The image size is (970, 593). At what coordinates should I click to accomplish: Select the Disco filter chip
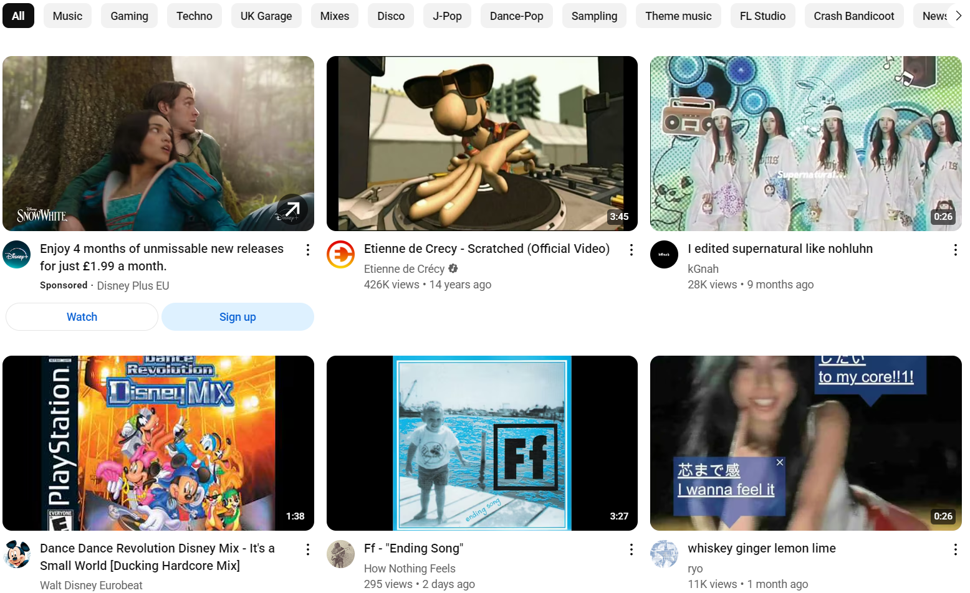pos(391,16)
